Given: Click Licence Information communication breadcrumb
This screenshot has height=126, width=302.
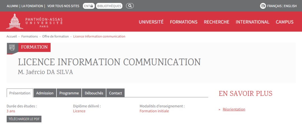Looking at the screenshot, I should [99, 36].
